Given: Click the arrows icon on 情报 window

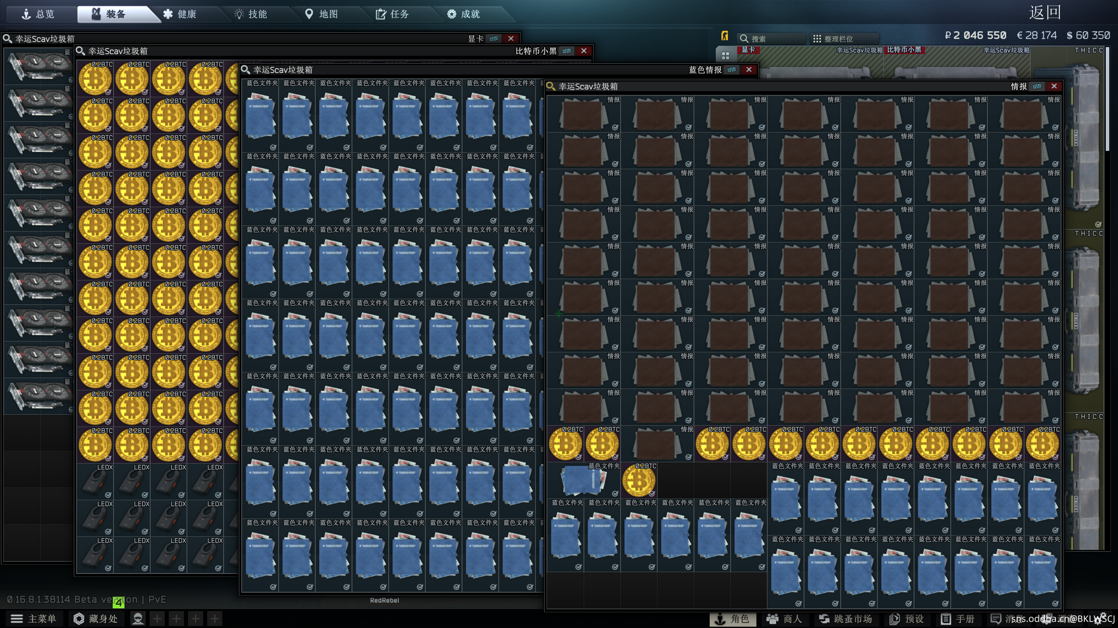Looking at the screenshot, I should [x=1037, y=86].
